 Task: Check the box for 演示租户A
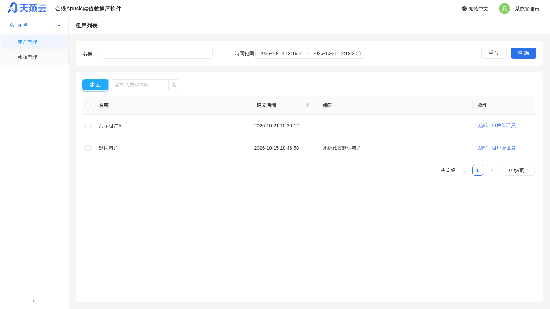pos(88,126)
